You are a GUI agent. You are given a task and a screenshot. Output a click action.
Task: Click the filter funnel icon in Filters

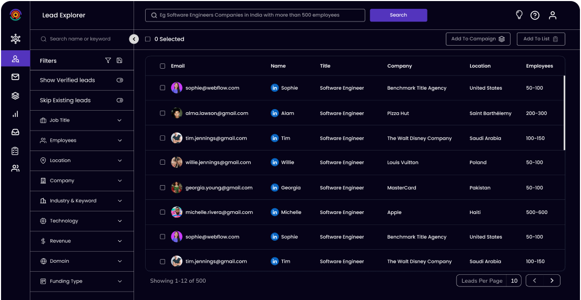tap(108, 61)
